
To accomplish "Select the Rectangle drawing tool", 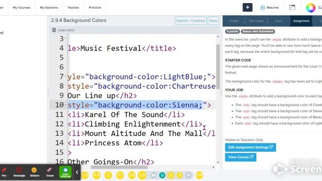I will (x=19, y=172).
